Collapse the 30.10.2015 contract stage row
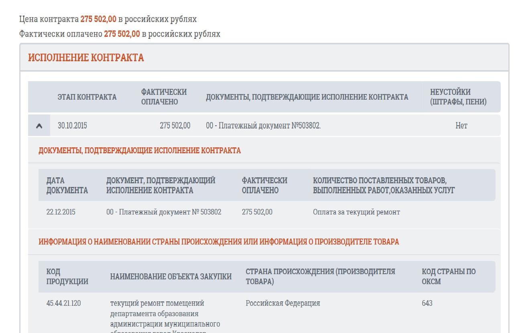The image size is (518, 333). point(39,126)
